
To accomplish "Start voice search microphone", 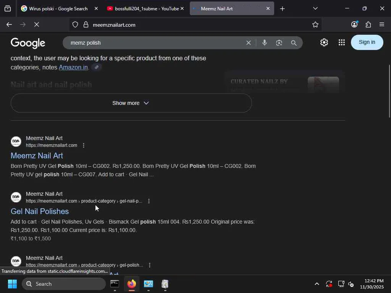I will [x=265, y=43].
